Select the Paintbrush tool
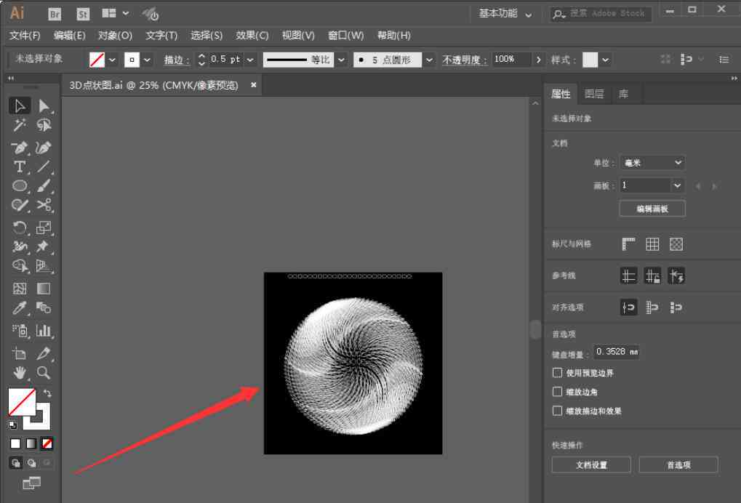Screen dimensions: 741x503 44,185
